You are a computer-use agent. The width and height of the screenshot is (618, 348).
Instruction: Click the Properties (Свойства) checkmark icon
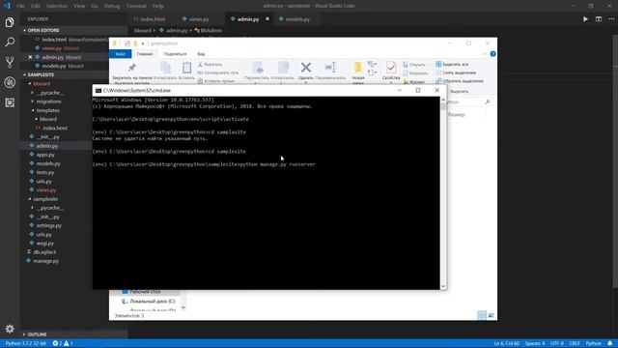click(391, 68)
